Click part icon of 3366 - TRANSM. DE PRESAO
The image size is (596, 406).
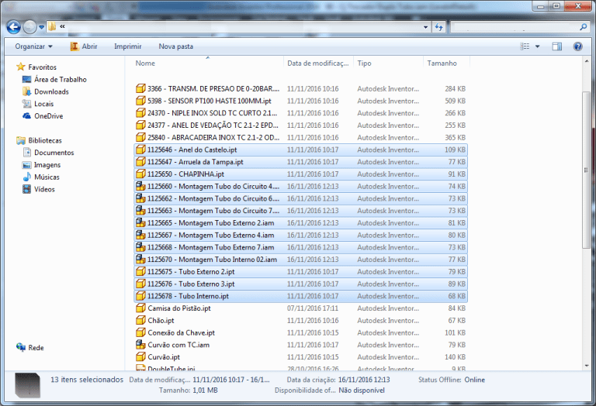tap(140, 88)
